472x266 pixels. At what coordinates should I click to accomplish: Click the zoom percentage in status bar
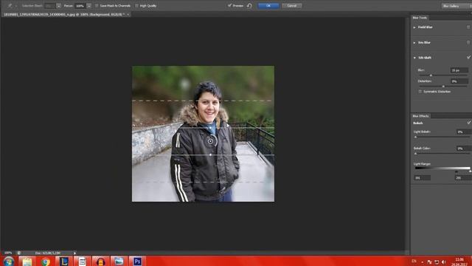(8, 253)
